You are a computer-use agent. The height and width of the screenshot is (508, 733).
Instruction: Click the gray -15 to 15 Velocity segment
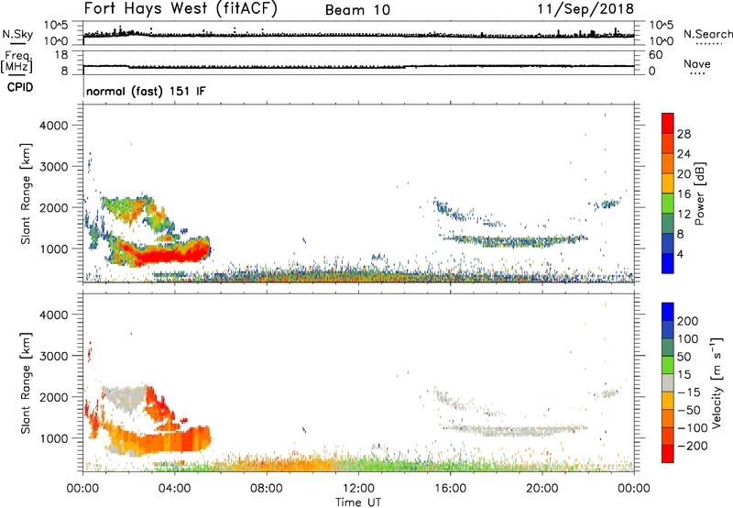coord(668,382)
